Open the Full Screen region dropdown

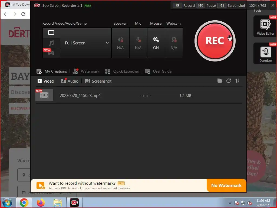click(x=86, y=43)
